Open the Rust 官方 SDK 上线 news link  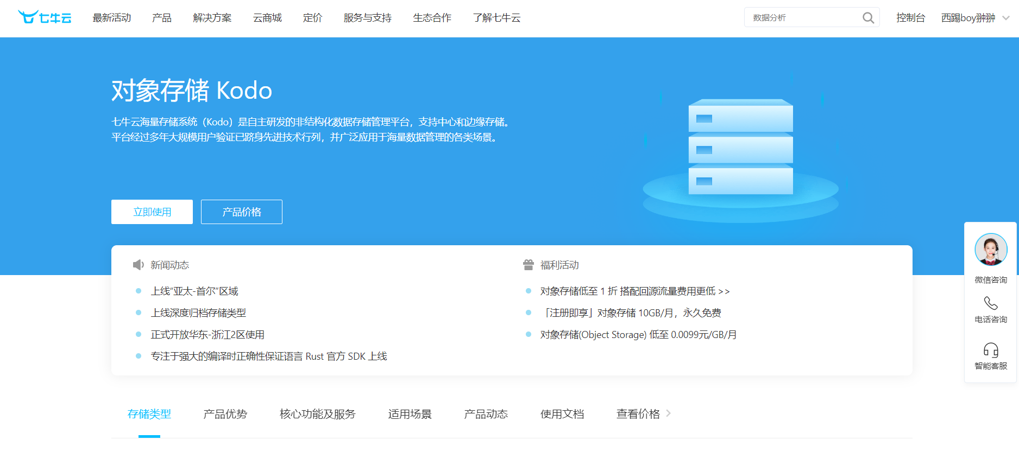tap(269, 356)
